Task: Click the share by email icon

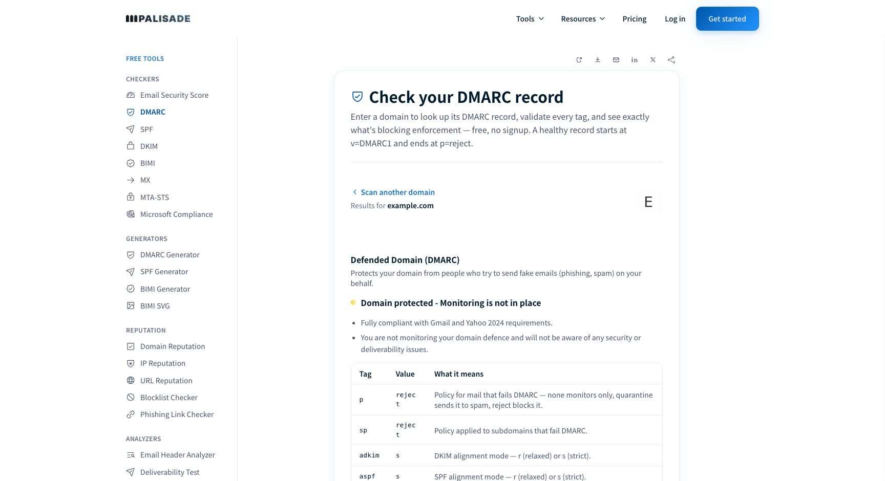Action: tap(616, 60)
